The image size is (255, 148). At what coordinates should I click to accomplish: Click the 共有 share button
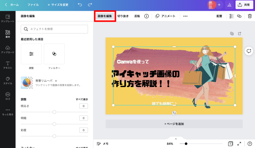coord(244,5)
